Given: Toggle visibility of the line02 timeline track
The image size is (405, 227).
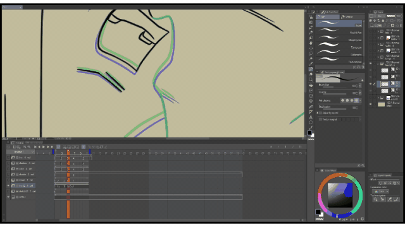Looking at the screenshot, I should [8, 185].
